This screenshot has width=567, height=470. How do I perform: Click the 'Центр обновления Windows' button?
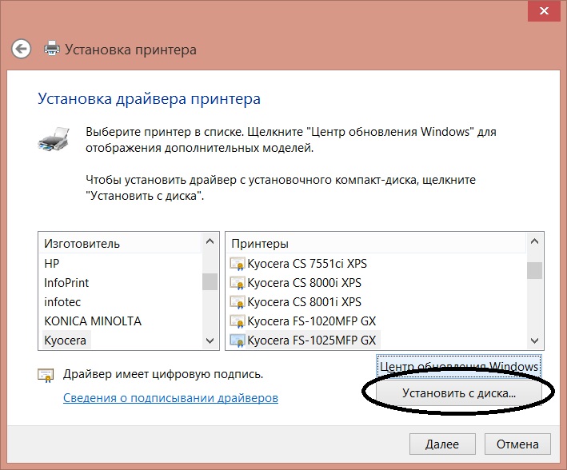459,366
